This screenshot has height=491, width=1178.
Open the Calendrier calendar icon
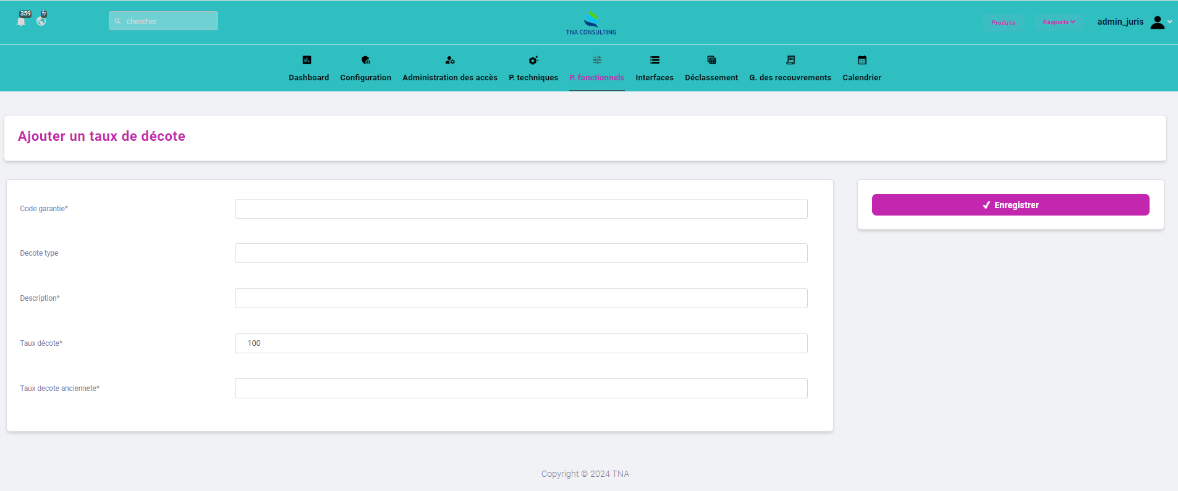pyautogui.click(x=862, y=60)
